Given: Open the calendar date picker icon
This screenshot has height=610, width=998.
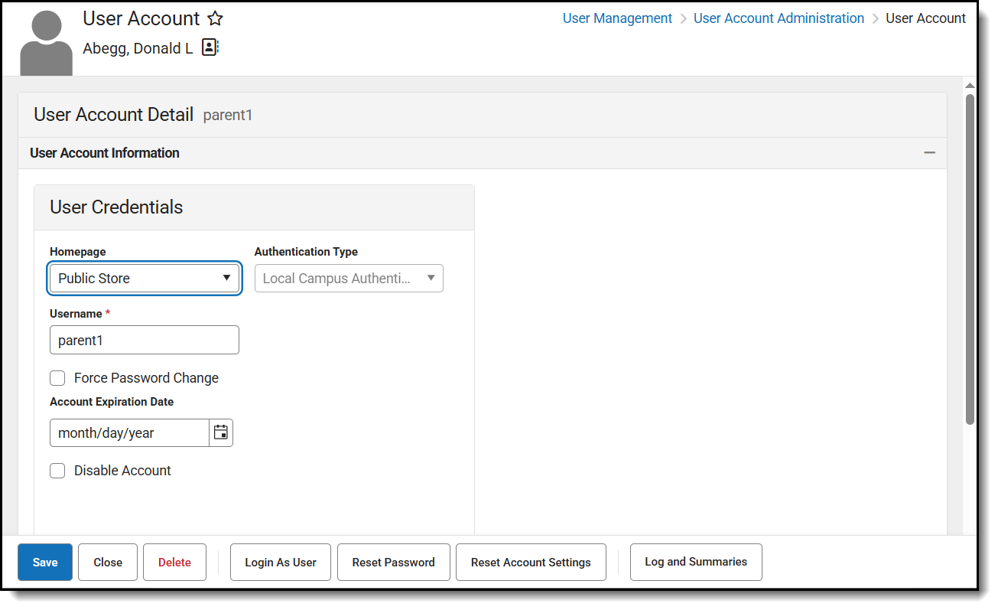Looking at the screenshot, I should (221, 432).
